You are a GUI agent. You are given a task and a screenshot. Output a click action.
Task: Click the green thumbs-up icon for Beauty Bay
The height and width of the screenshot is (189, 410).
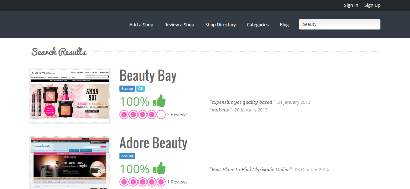pos(159,101)
